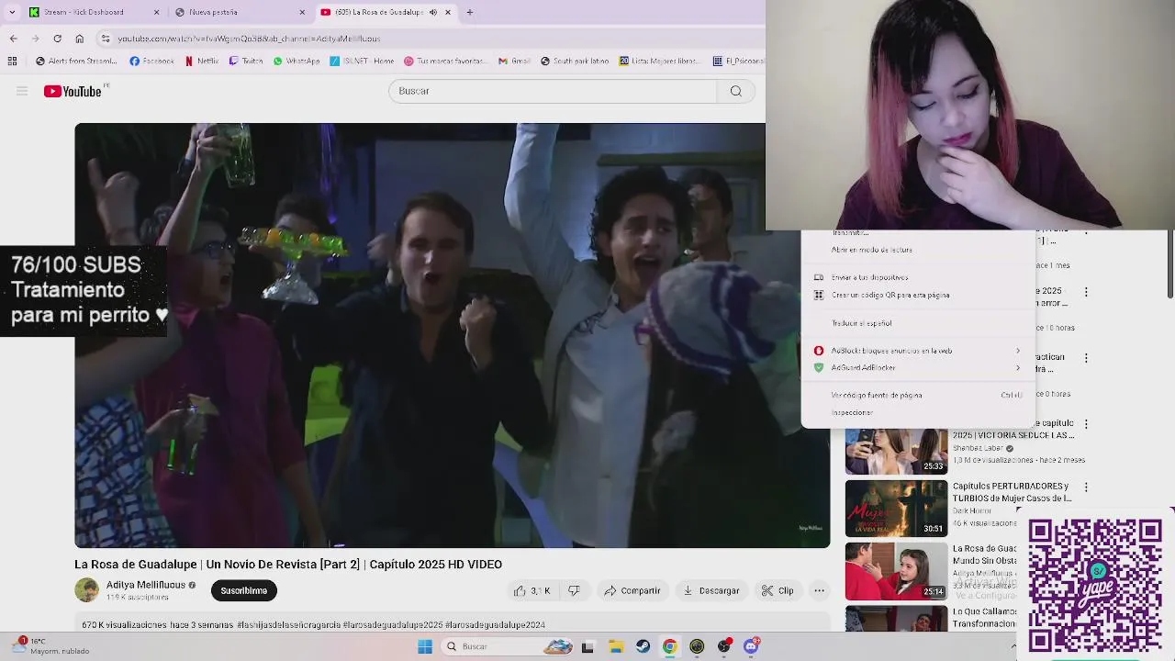Open File Explorer from the taskbar
Screen dimensions: 1175x661
[616, 646]
